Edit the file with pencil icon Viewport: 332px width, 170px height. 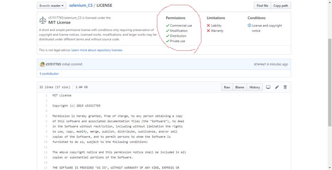click(x=277, y=87)
